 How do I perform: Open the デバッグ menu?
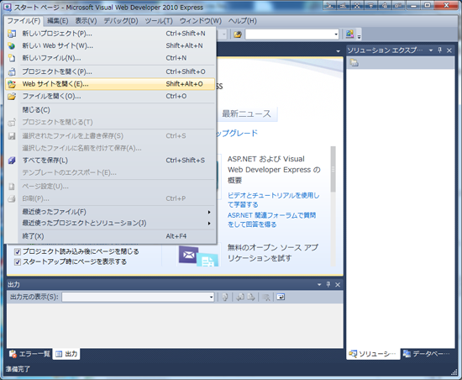tap(121, 21)
